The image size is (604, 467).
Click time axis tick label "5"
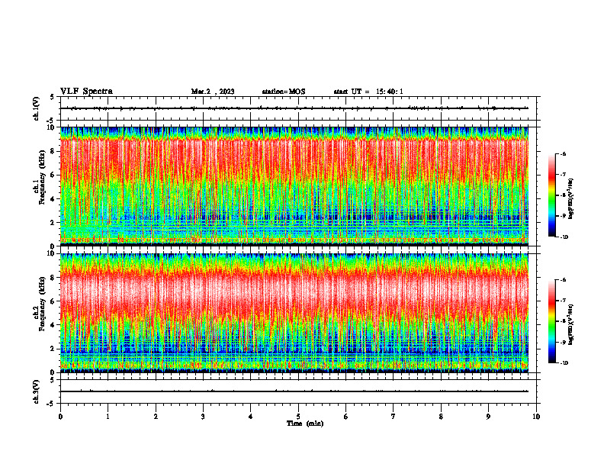pyautogui.click(x=298, y=417)
